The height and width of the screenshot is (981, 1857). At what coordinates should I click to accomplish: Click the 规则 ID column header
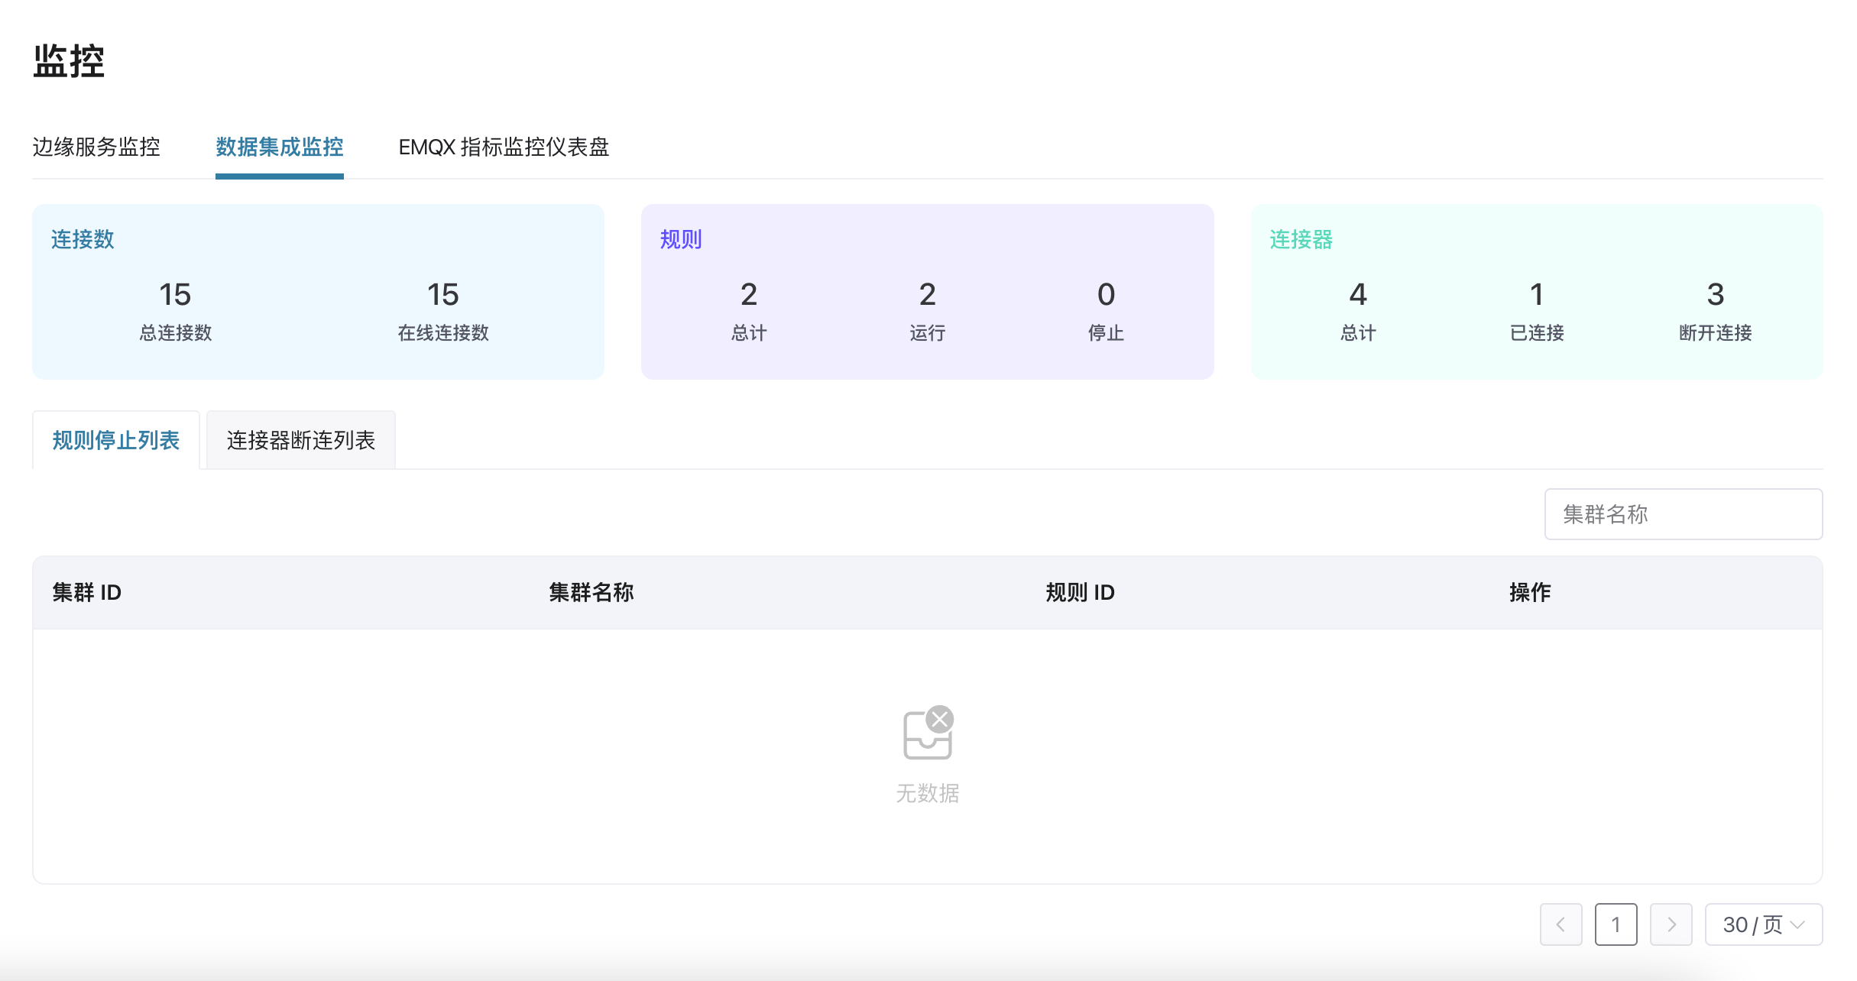(x=1080, y=592)
